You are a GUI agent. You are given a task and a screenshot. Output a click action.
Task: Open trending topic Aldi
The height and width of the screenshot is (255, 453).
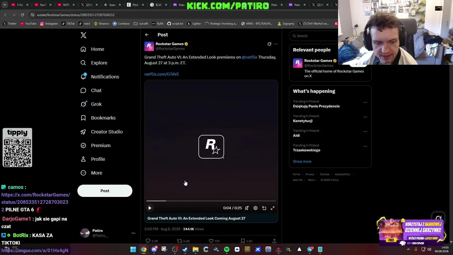(296, 135)
